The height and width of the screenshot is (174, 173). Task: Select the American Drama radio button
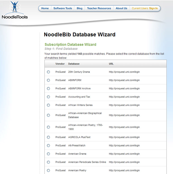pos(48,154)
